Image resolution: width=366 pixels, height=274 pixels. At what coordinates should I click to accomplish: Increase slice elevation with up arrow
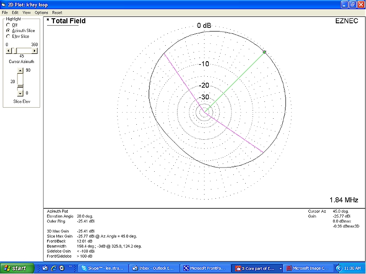20,70
